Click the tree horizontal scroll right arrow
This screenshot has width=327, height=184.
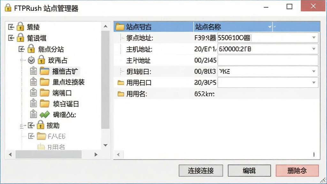point(96,155)
